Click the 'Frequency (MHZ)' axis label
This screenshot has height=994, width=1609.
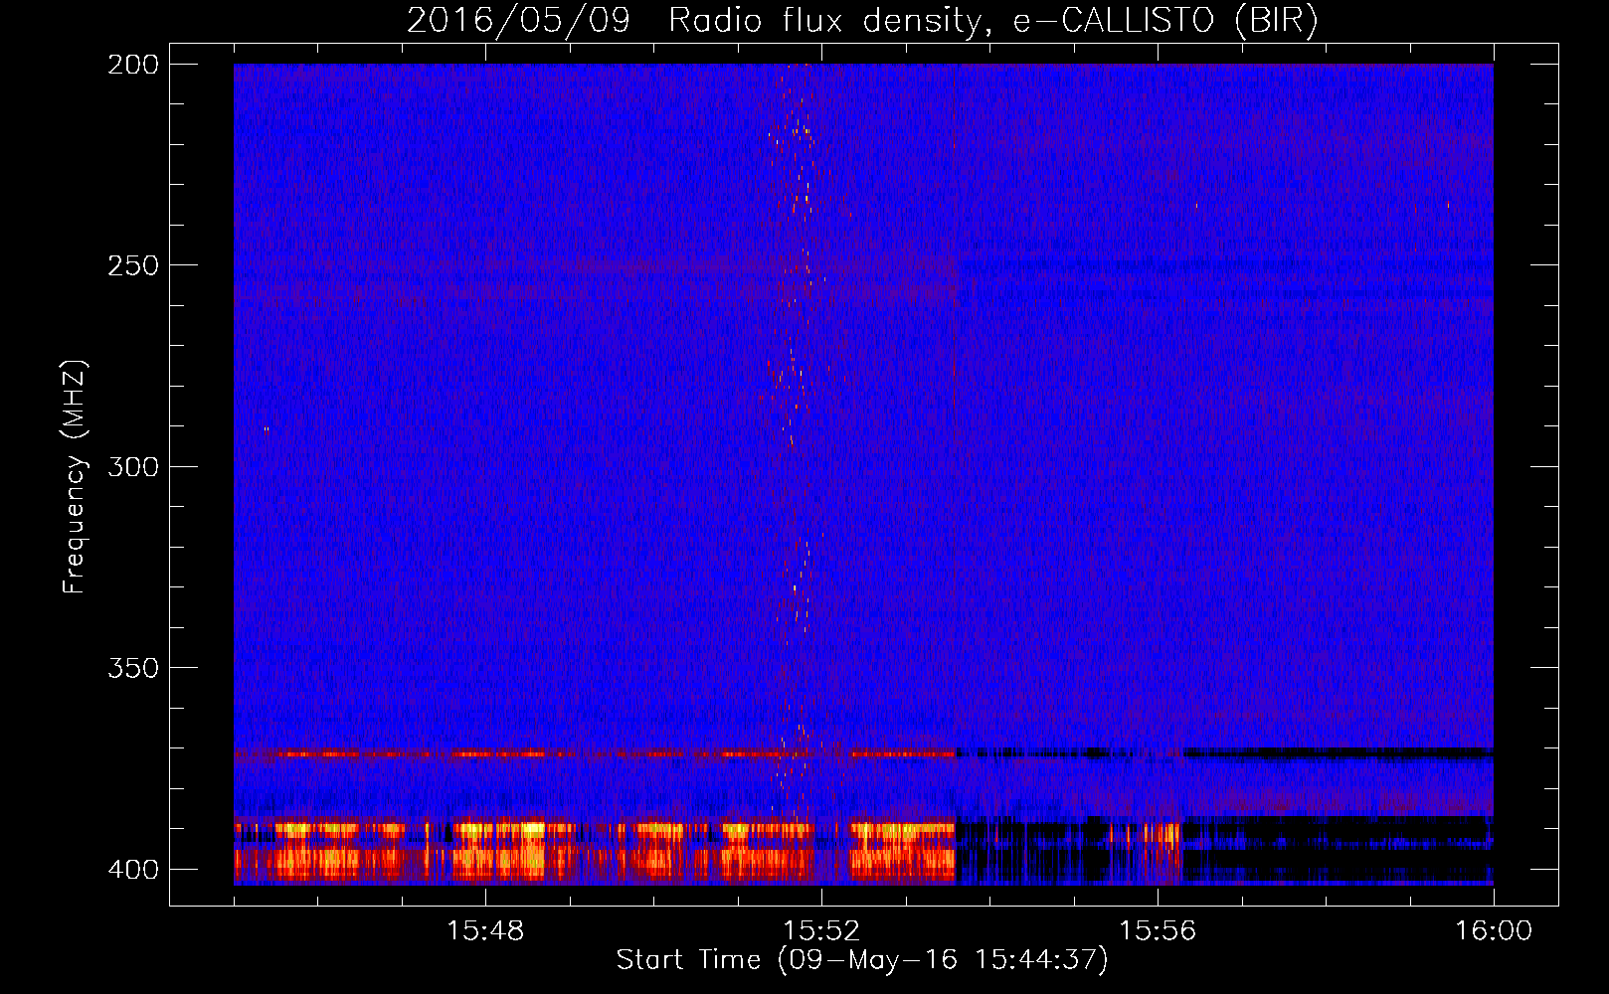75,476
